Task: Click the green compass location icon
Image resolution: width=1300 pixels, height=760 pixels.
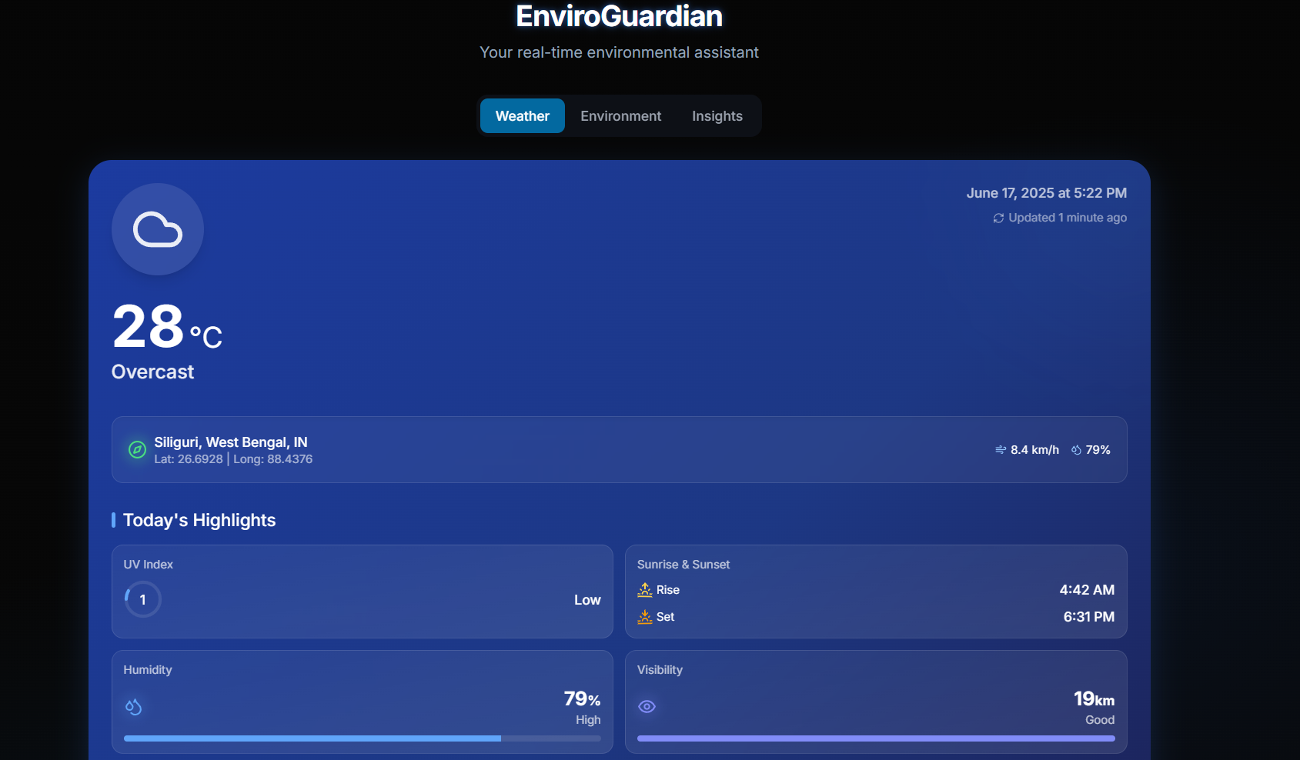Action: [x=137, y=450]
